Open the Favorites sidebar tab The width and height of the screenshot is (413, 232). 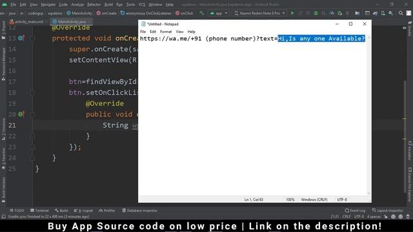(x=3, y=159)
